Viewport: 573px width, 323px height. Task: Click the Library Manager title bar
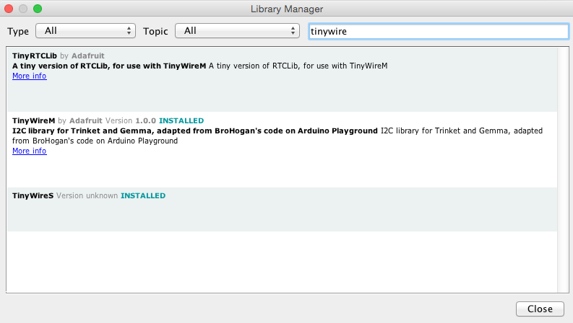[x=286, y=9]
